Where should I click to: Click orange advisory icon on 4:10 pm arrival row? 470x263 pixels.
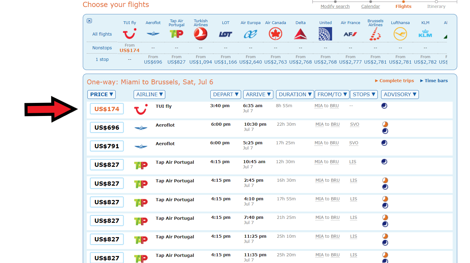(385, 199)
